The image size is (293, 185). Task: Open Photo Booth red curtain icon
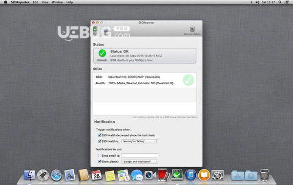[164, 175]
